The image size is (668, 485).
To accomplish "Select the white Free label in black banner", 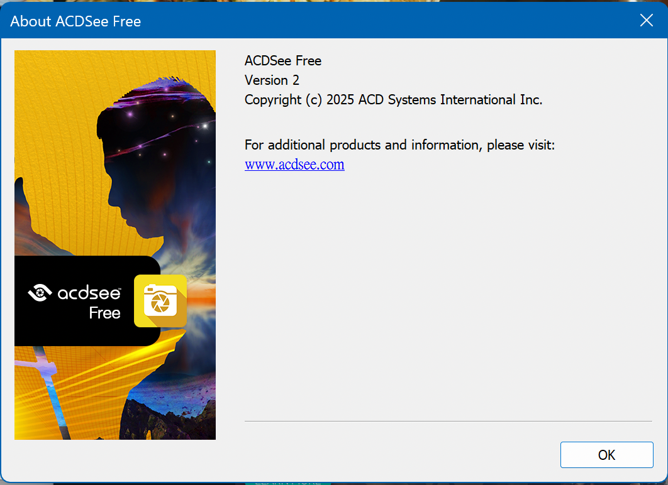I will coord(104,313).
